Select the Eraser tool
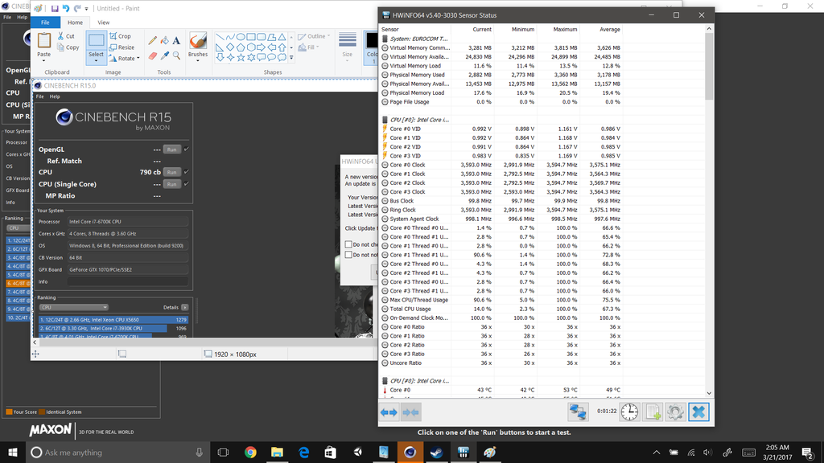The height and width of the screenshot is (463, 824). 152,55
